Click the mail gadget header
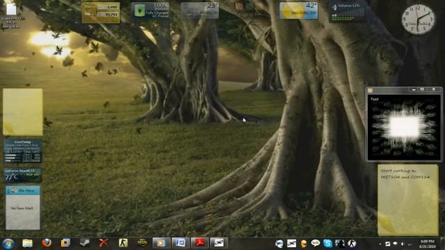 23,190
